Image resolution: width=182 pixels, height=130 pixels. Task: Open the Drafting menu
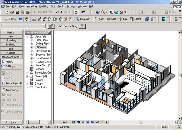(x=44, y=7)
